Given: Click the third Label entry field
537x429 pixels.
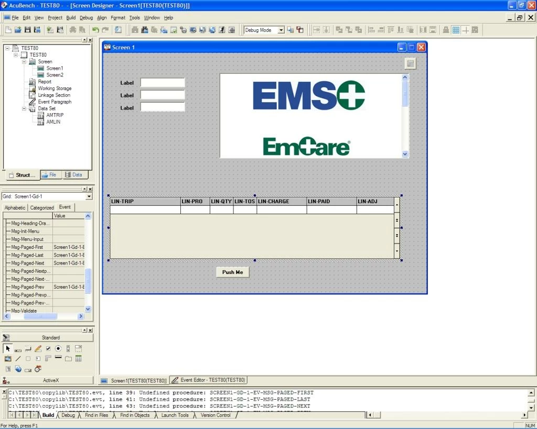Looking at the screenshot, I should pos(163,107).
